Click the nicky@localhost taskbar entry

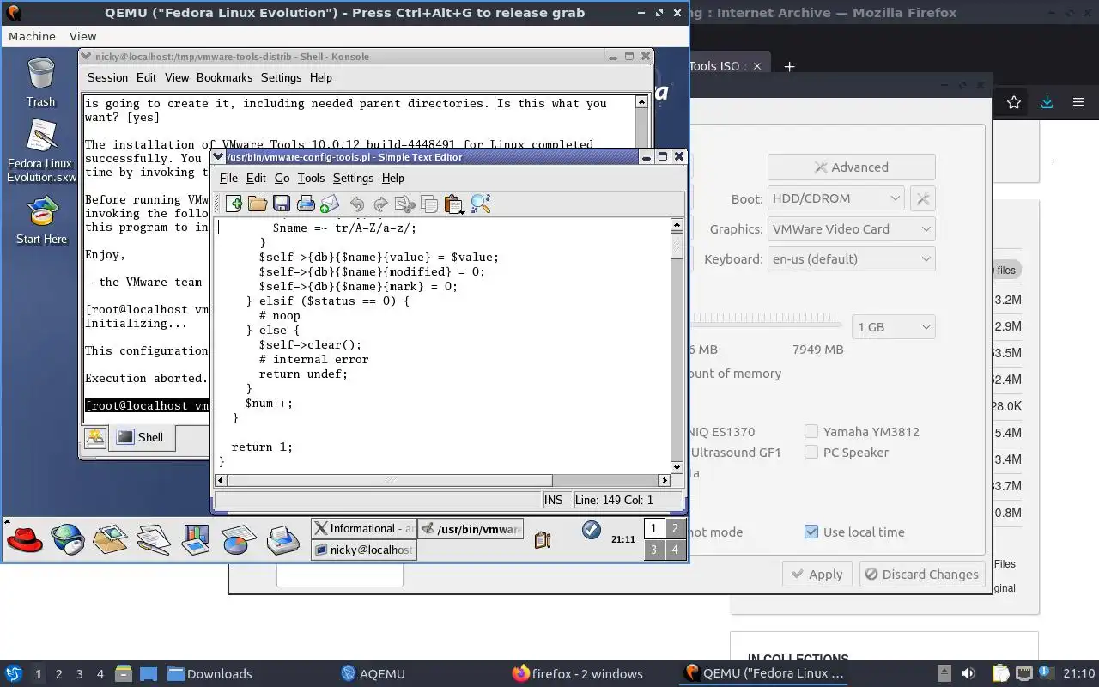tap(364, 550)
